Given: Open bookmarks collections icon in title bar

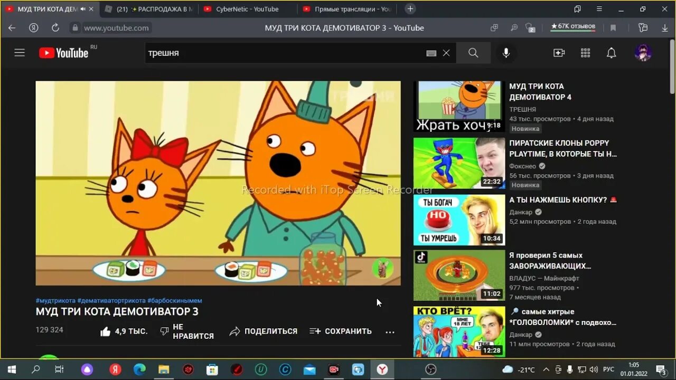Looking at the screenshot, I should click(x=577, y=9).
